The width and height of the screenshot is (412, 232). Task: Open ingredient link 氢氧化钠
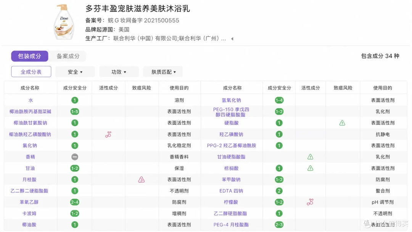[x=231, y=100]
